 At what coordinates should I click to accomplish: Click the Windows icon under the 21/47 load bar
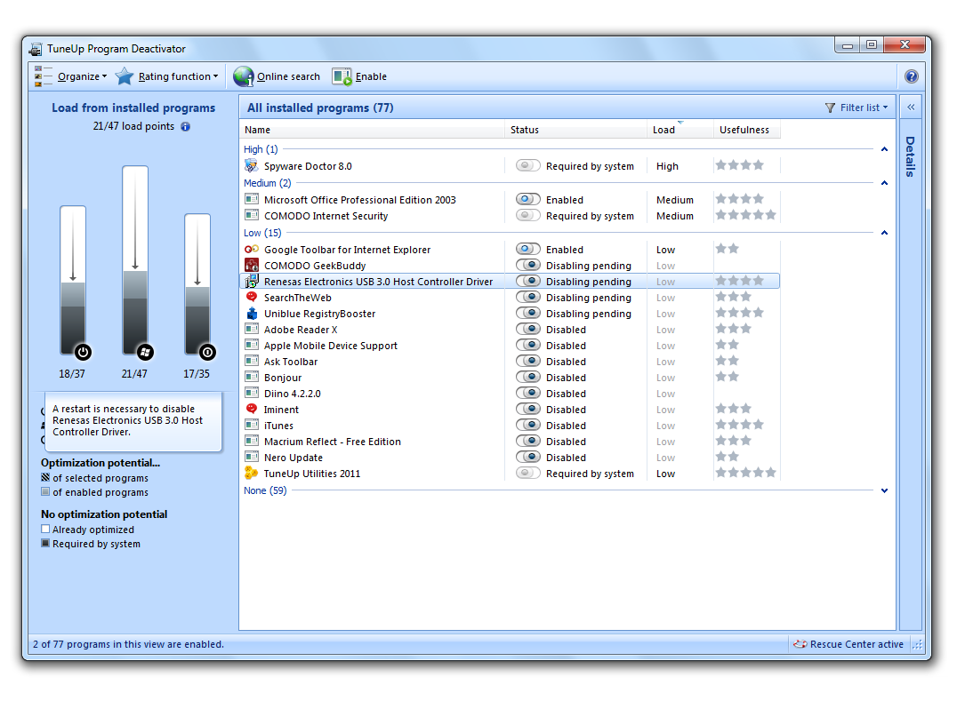point(145,352)
